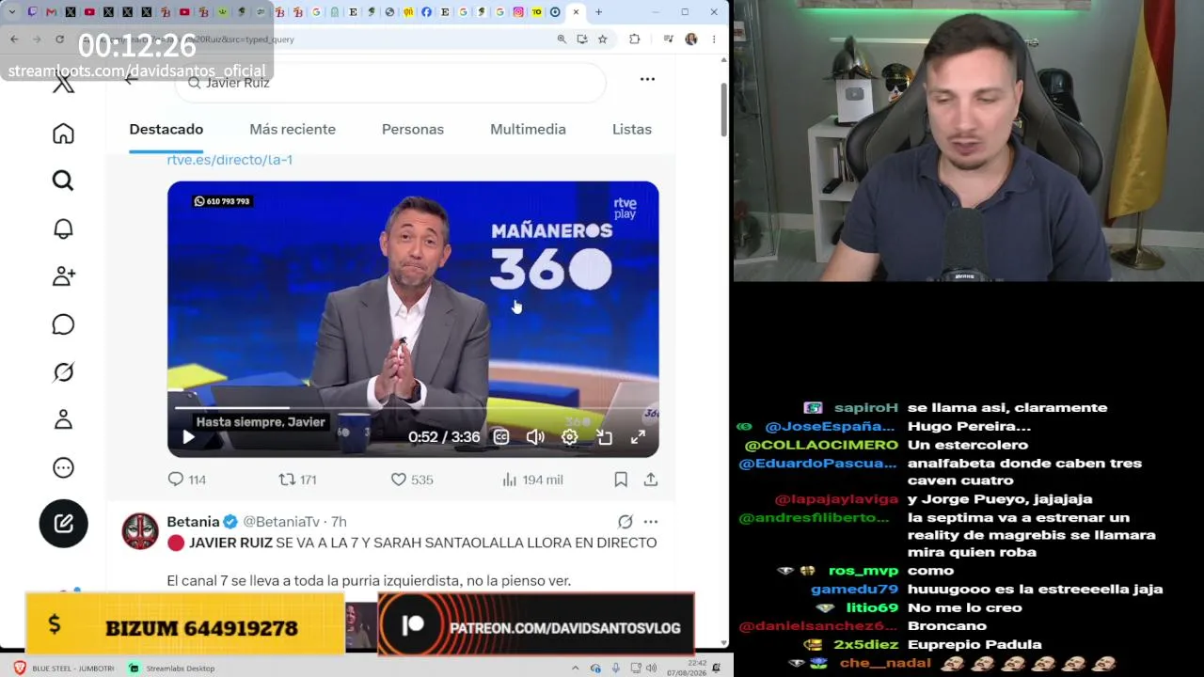Viewport: 1204px width, 677px height.
Task: Switch to the Instagram browser tab
Action: point(518,12)
